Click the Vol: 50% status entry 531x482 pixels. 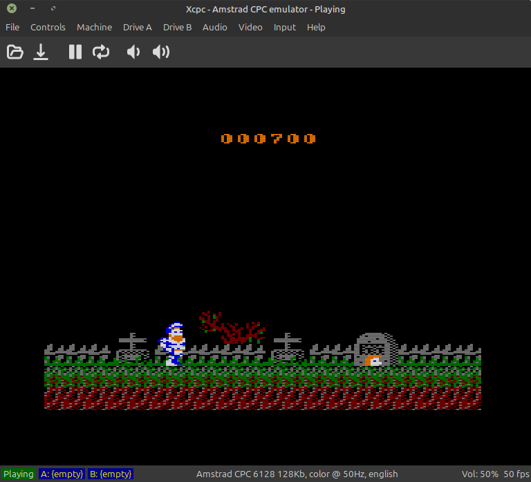480,474
